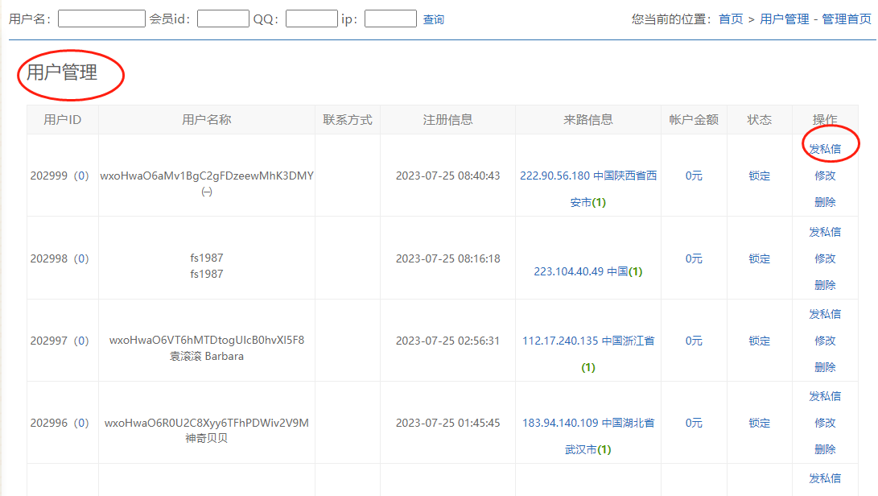Focus the 会员id text box
Image resolution: width=878 pixels, height=496 pixels.
(223, 19)
